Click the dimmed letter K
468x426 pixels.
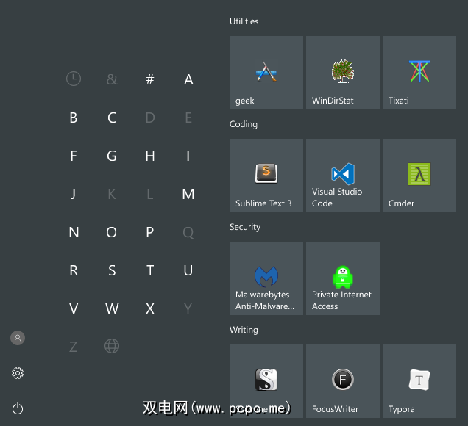[x=112, y=194]
